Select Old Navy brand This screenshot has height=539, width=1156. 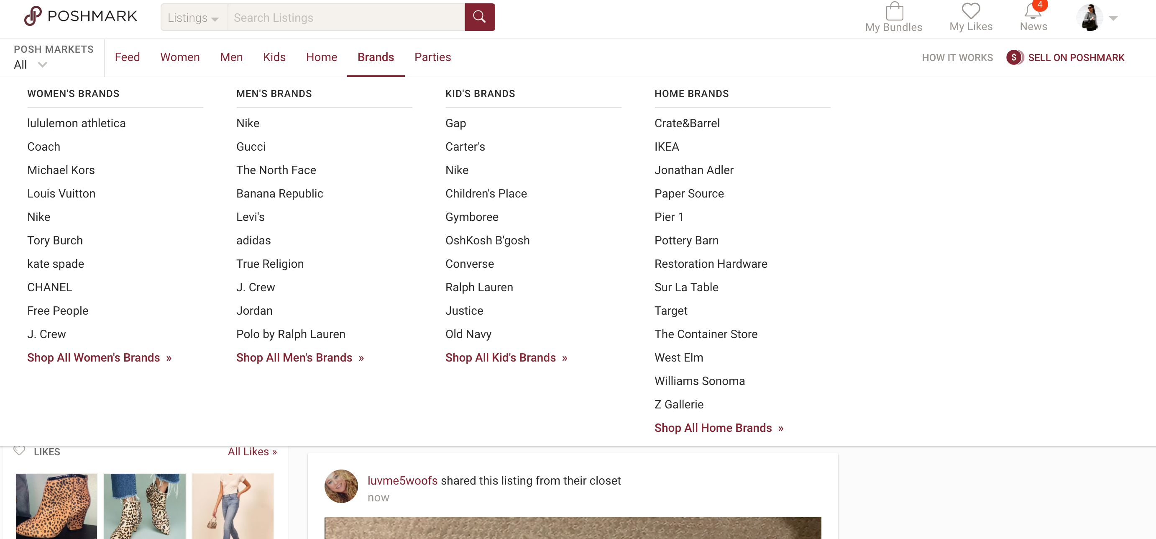[x=468, y=334]
